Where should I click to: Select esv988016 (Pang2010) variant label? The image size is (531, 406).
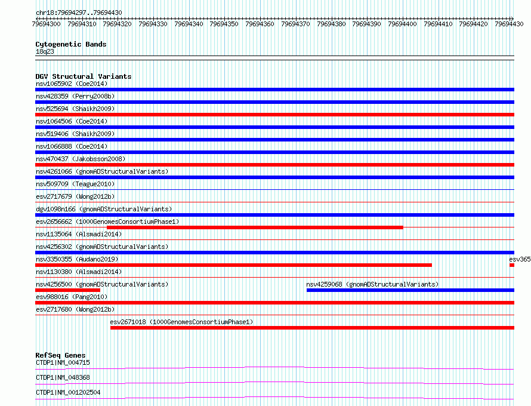coord(72,297)
